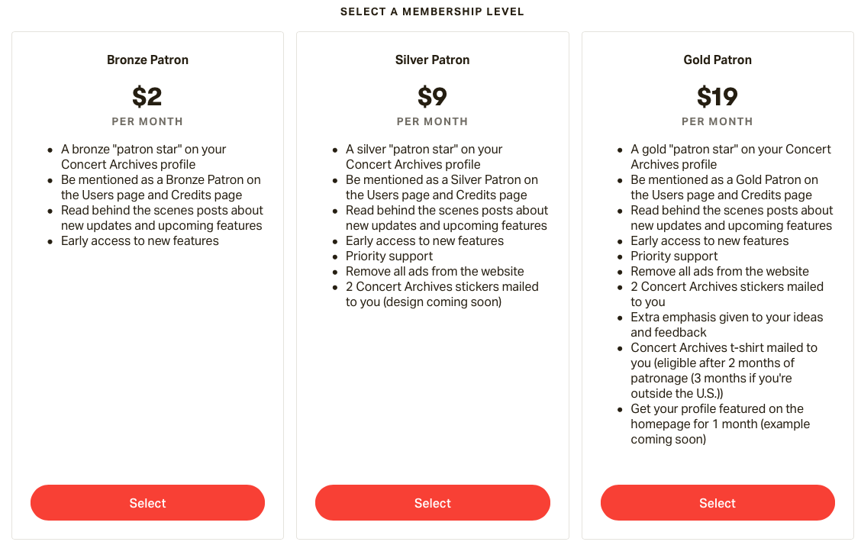
Task: Select the Silver Patron membership
Action: [x=432, y=503]
